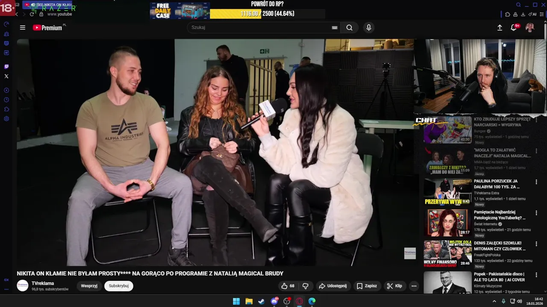Screen dimensions: 547x307
Task: Click the Subskrybuj button
Action: pos(119,286)
